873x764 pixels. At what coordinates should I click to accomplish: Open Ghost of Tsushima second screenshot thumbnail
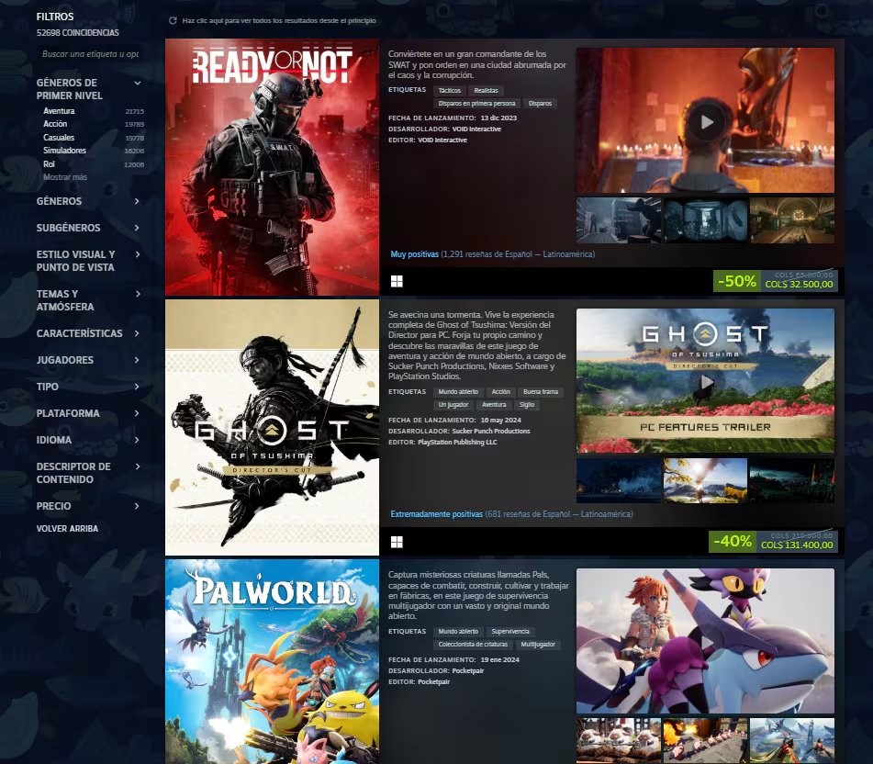point(705,480)
